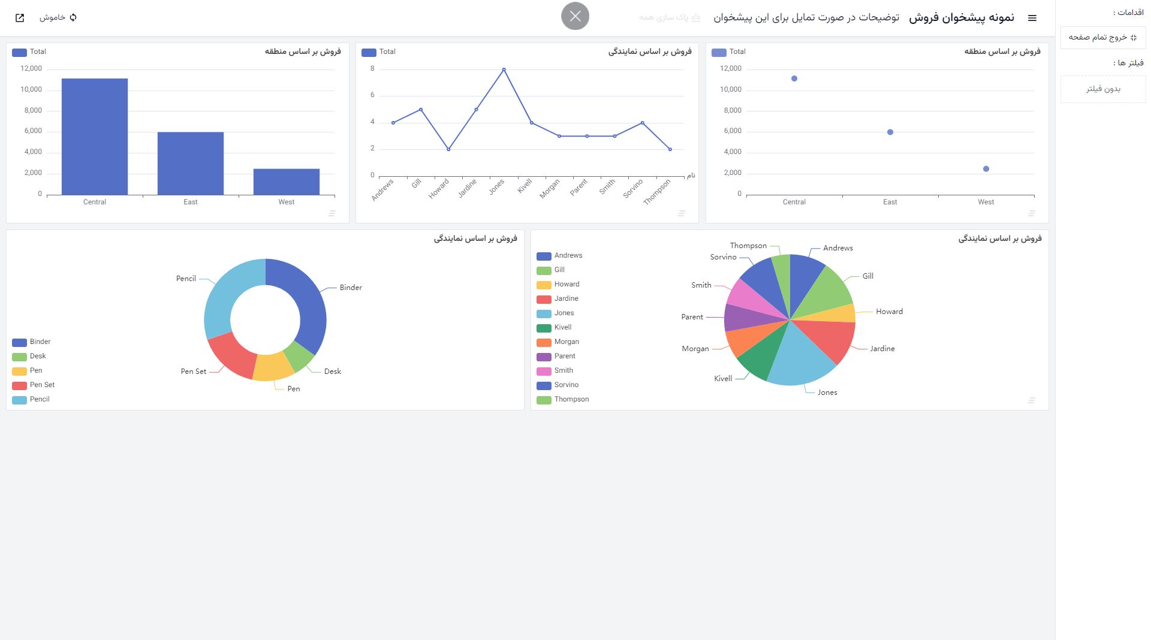
Task: Toggle Sorvino legend entry in pie chart
Action: coord(558,385)
